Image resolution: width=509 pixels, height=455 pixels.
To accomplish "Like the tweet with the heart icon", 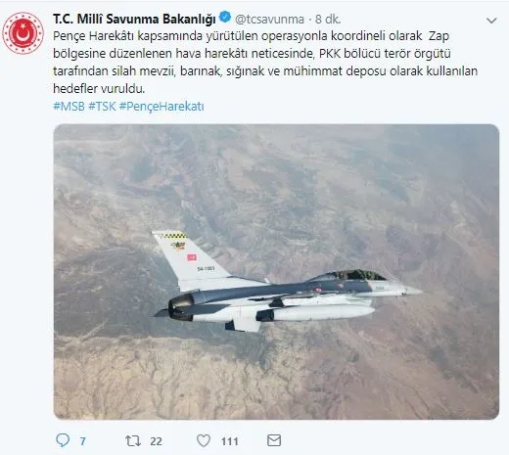I will [204, 440].
